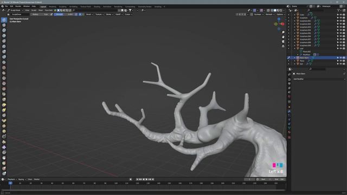Click the Face Sets header menu

pyautogui.click(x=49, y=10)
